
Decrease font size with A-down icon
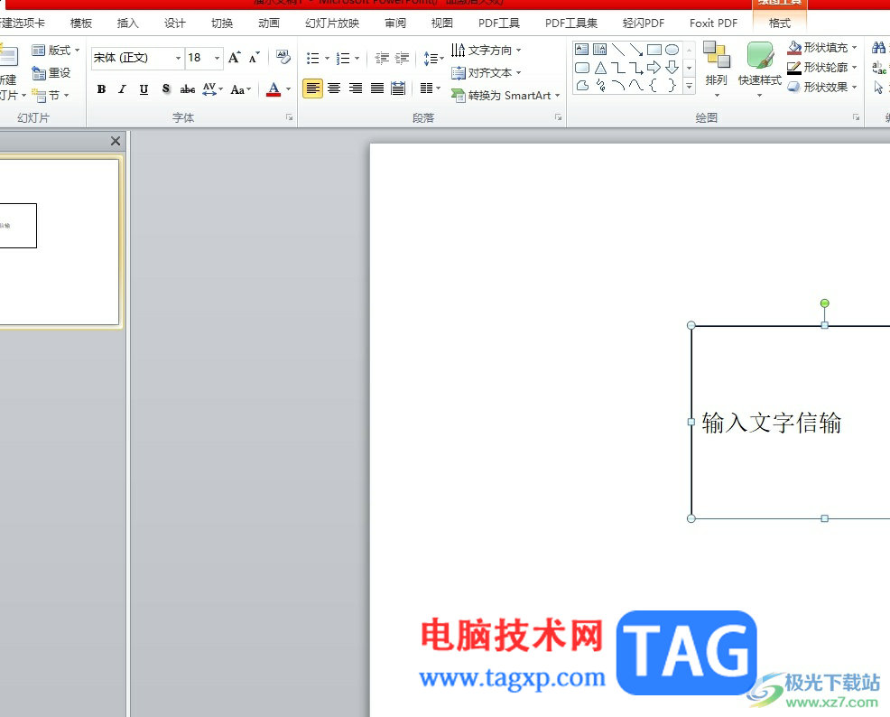point(255,57)
